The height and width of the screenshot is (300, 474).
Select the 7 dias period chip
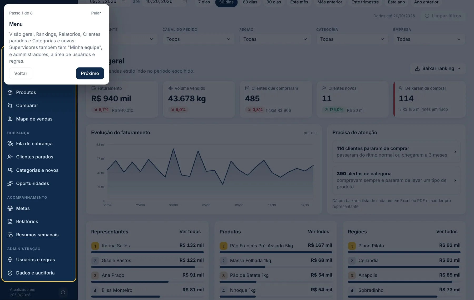click(204, 2)
